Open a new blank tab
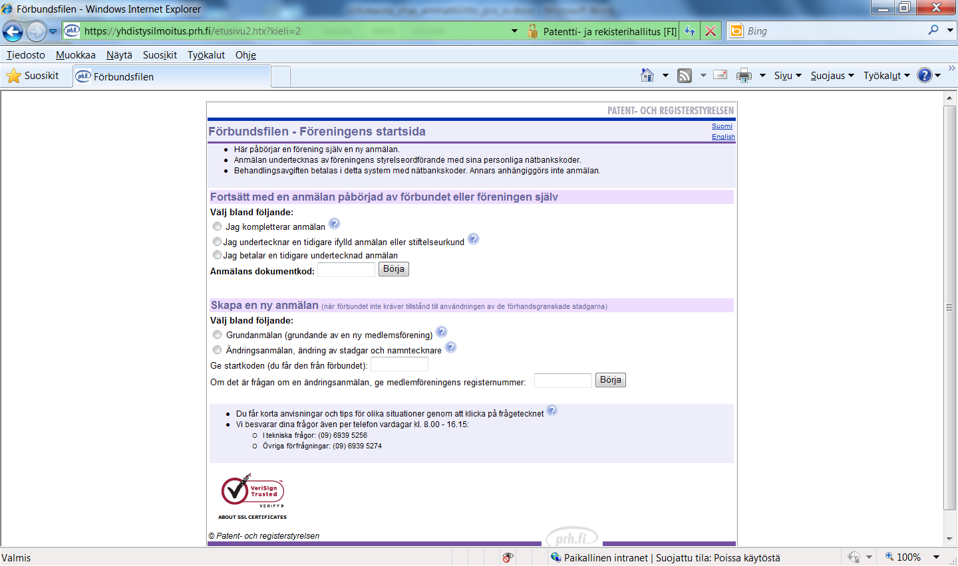 (281, 77)
